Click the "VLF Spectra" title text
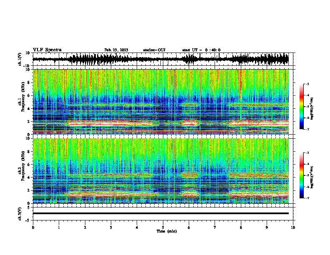Screen dimensions: 330x255 (47, 50)
